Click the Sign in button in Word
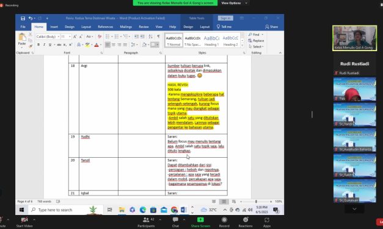The height and width of the screenshot is (229, 383). tap(225, 18)
